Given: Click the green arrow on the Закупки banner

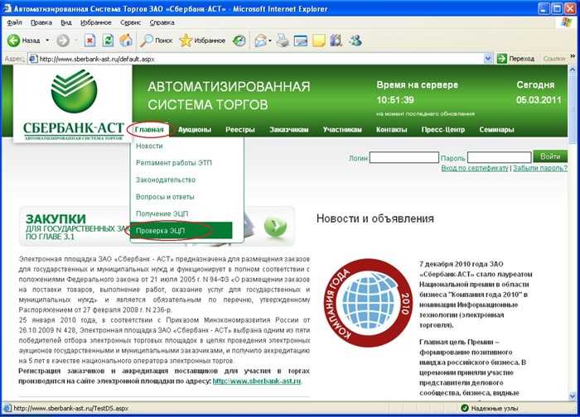Looking at the screenshot, I should (275, 227).
